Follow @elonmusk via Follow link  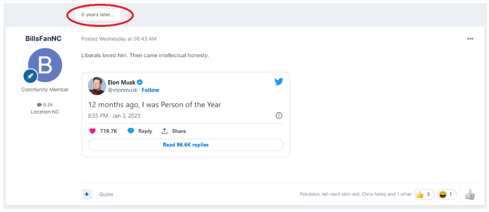[150, 90]
